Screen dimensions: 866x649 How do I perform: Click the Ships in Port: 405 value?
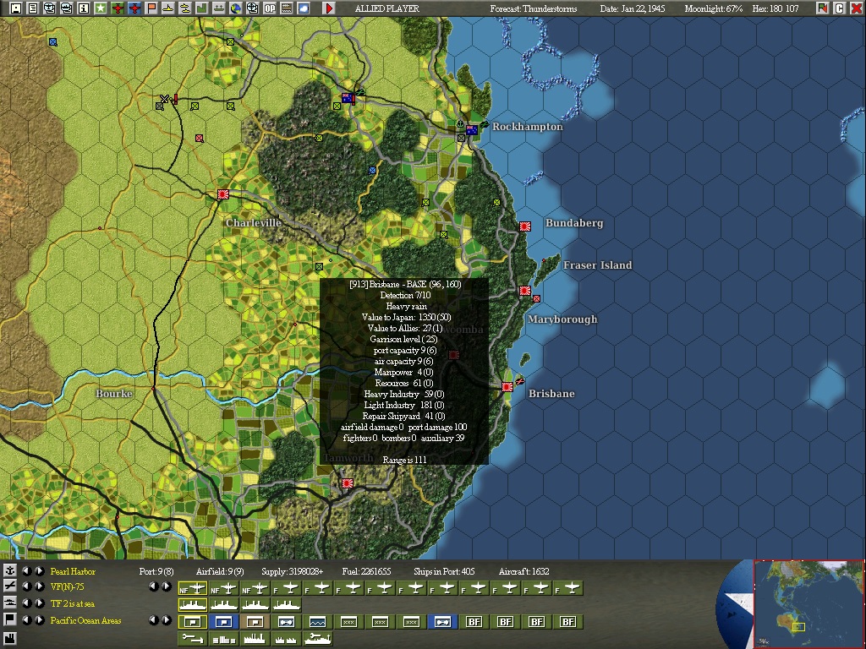click(x=444, y=572)
